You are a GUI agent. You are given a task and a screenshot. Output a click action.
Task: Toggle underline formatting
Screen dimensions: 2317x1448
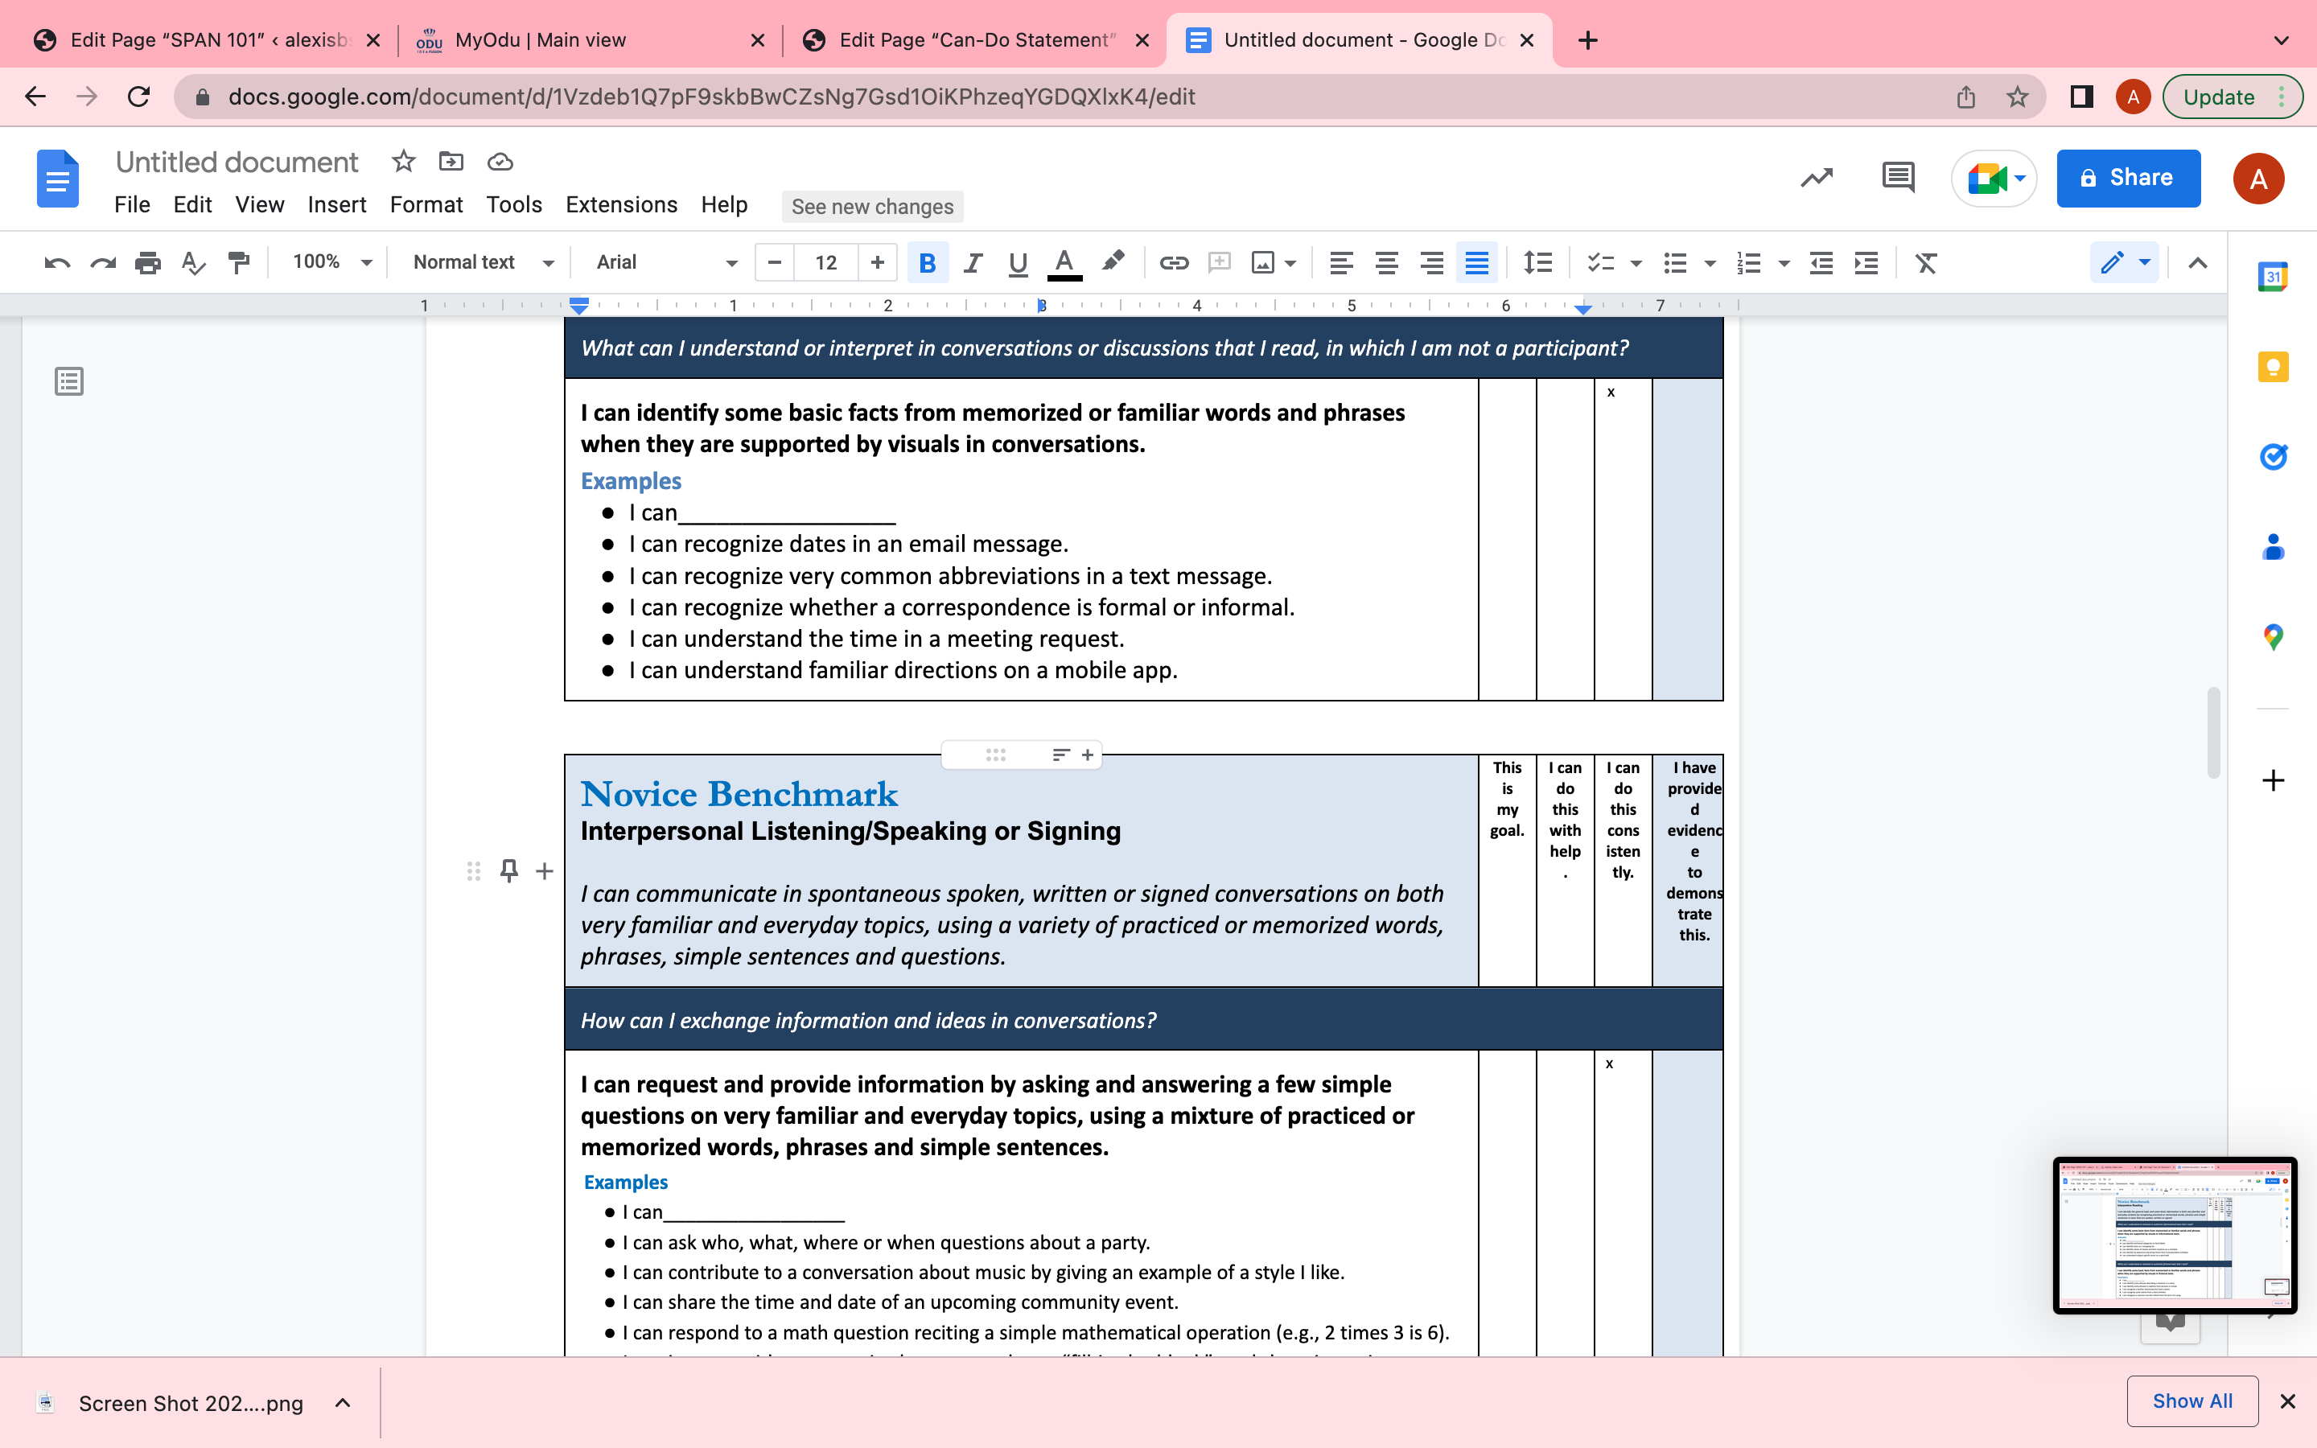point(1018,262)
